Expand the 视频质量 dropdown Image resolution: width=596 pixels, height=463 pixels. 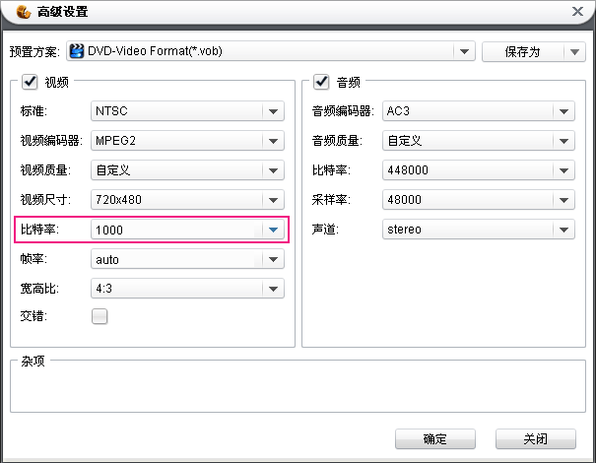click(273, 170)
